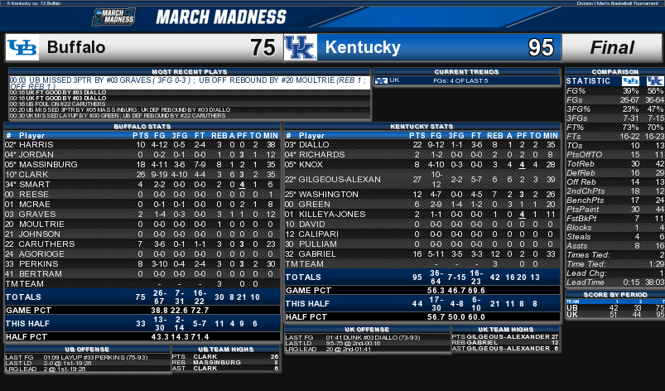Click the PTS column header in Buffalo stats
This screenshot has height=391, width=665.
click(141, 136)
